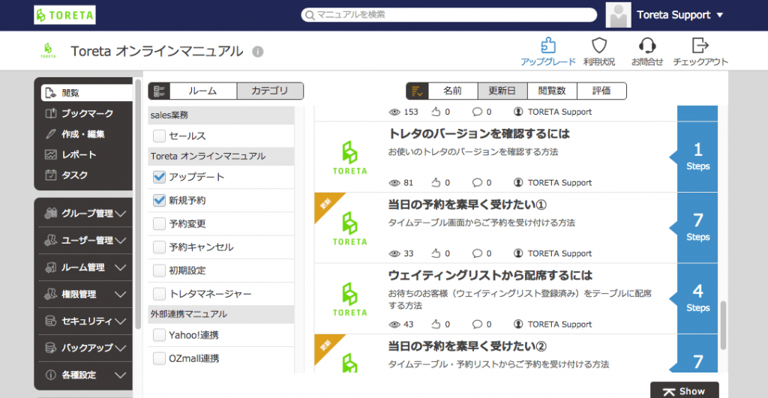This screenshot has width=768, height=398.
Task: Click the グループ管理 group icon
Action: click(51, 213)
